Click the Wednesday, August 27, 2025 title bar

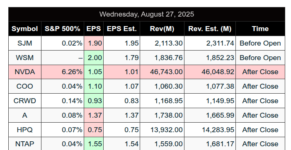tap(147, 14)
